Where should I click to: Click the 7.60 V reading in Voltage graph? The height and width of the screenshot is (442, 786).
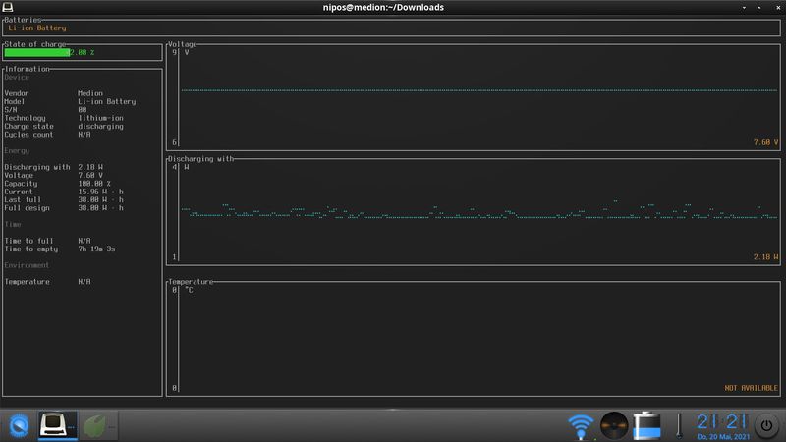(x=765, y=142)
